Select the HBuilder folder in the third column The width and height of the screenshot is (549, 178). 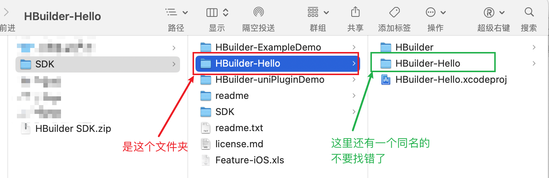point(458,47)
